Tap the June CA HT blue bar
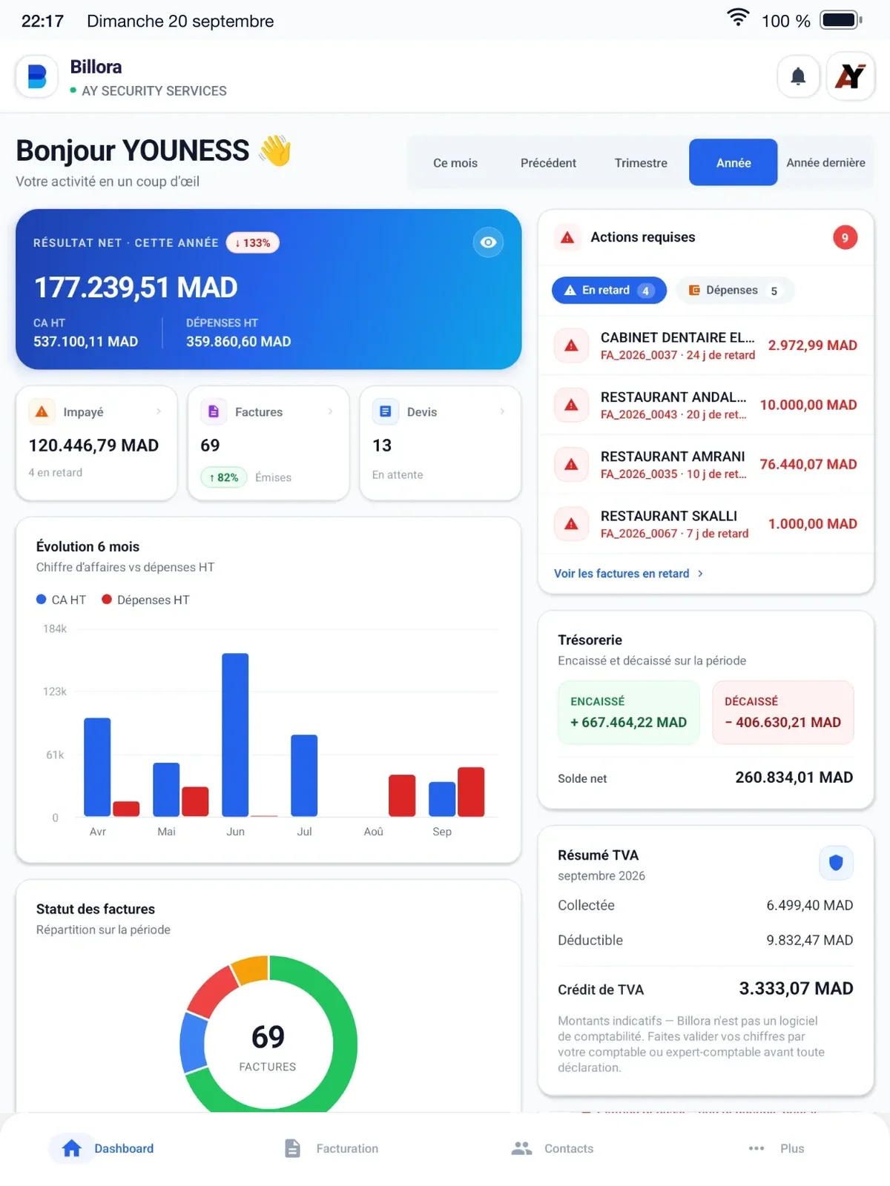The image size is (890, 1186). point(235,735)
